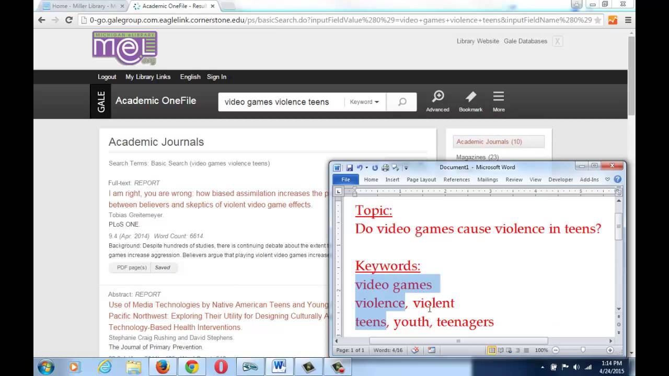
Task: Go back in Chrome browser
Action: (x=42, y=20)
